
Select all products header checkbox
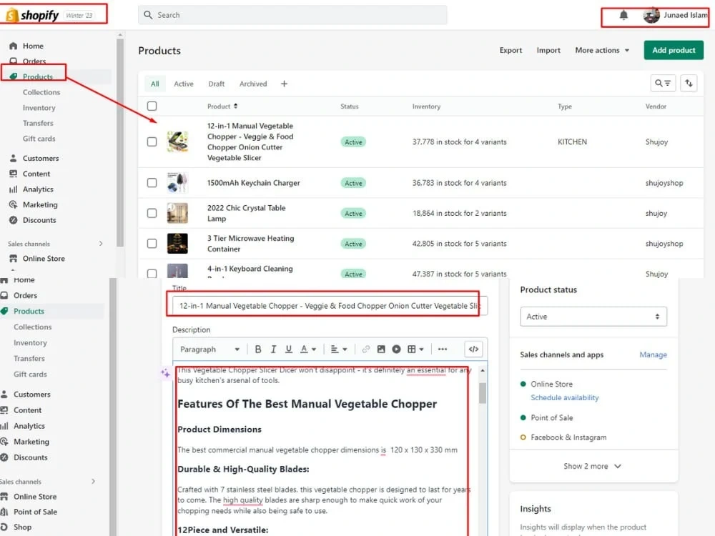click(152, 106)
